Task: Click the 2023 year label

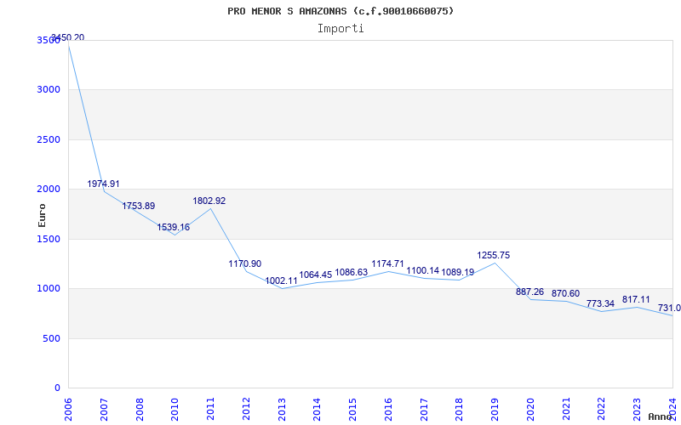Action: [x=637, y=409]
